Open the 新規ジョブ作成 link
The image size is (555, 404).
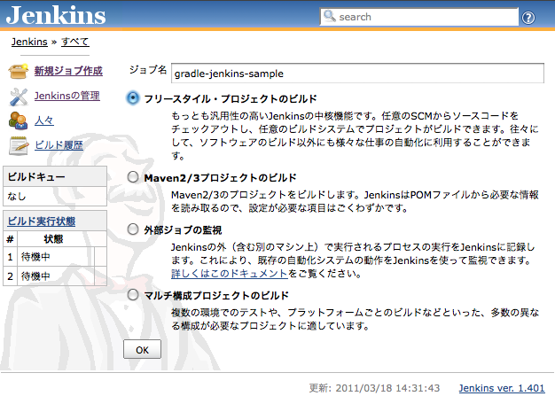tap(68, 71)
